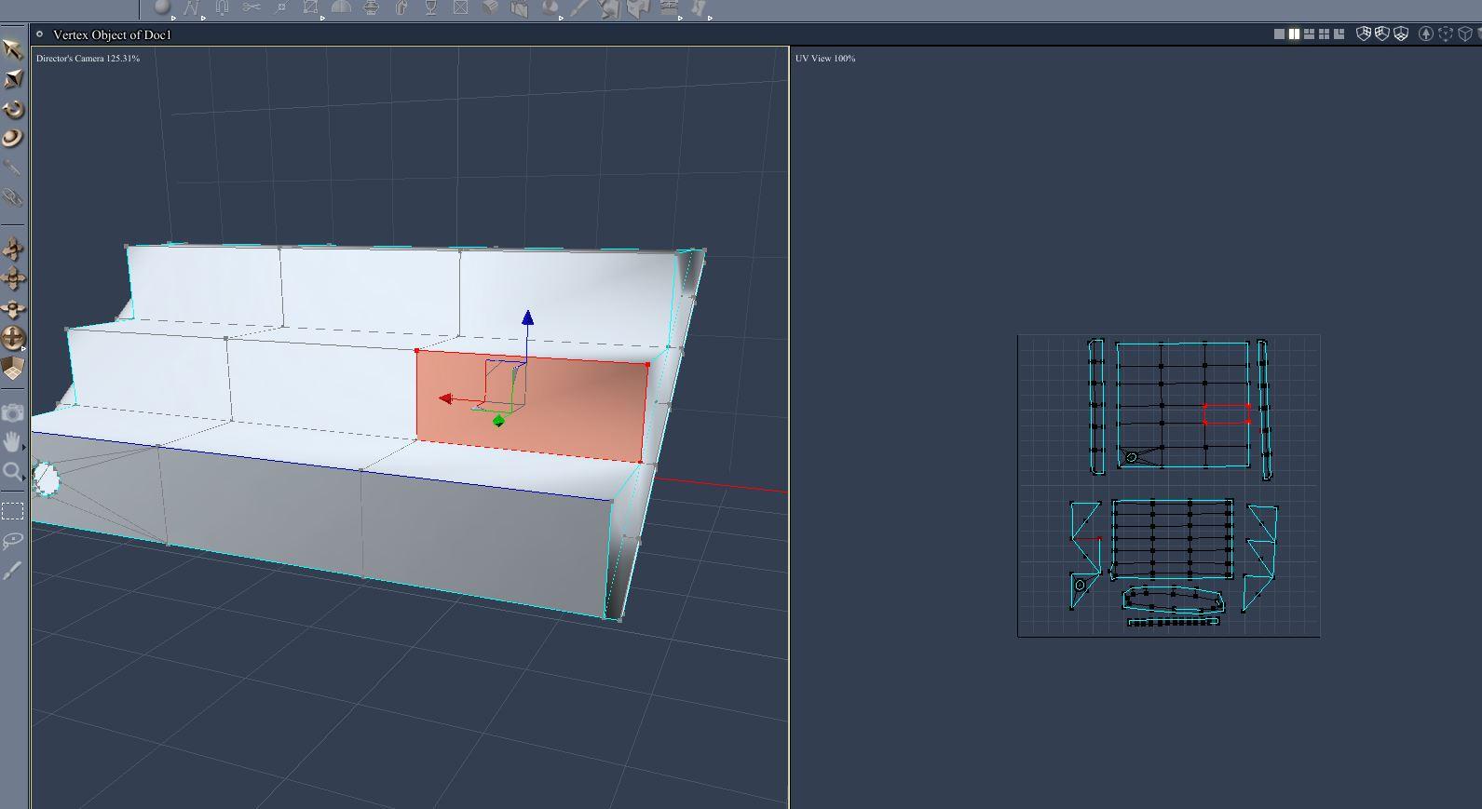Switch to single-pane view layout
The image size is (1482, 809).
(1279, 34)
